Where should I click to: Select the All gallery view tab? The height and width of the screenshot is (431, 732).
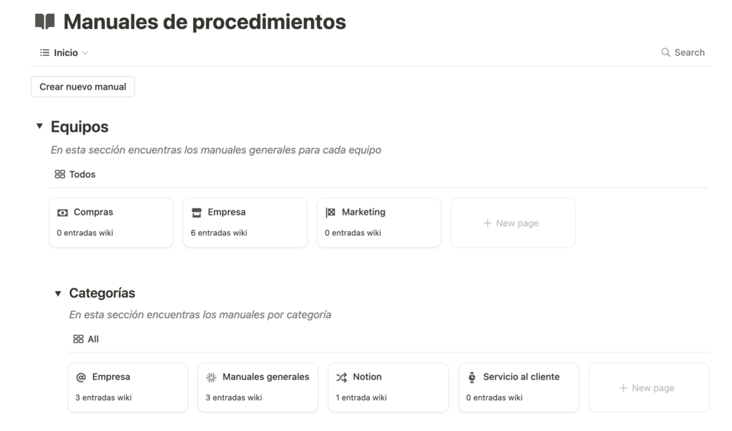pos(86,339)
